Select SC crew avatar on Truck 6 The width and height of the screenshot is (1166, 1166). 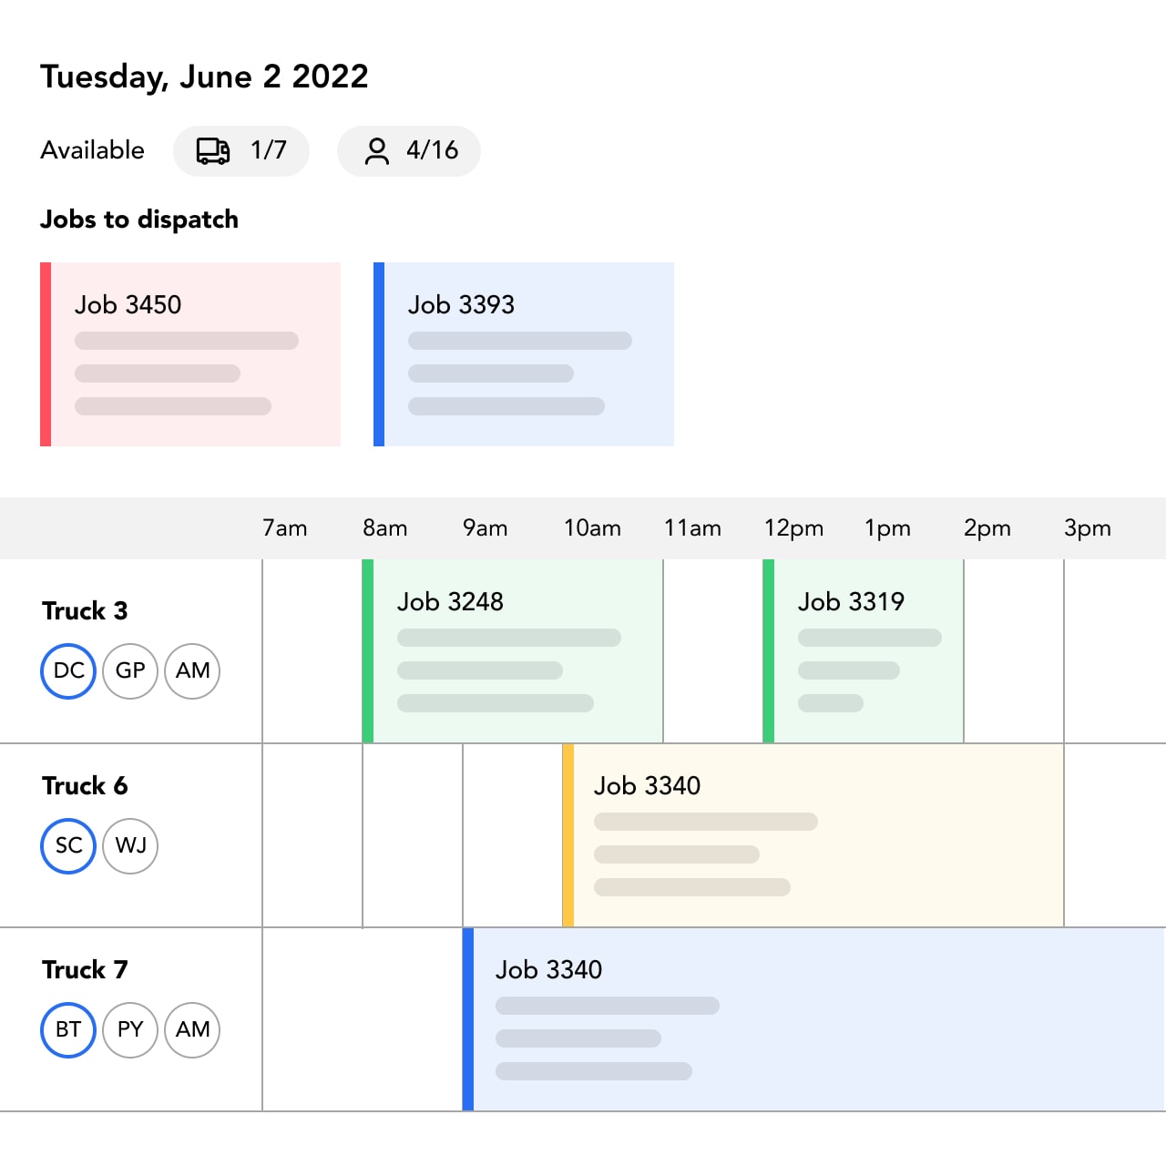(x=68, y=846)
